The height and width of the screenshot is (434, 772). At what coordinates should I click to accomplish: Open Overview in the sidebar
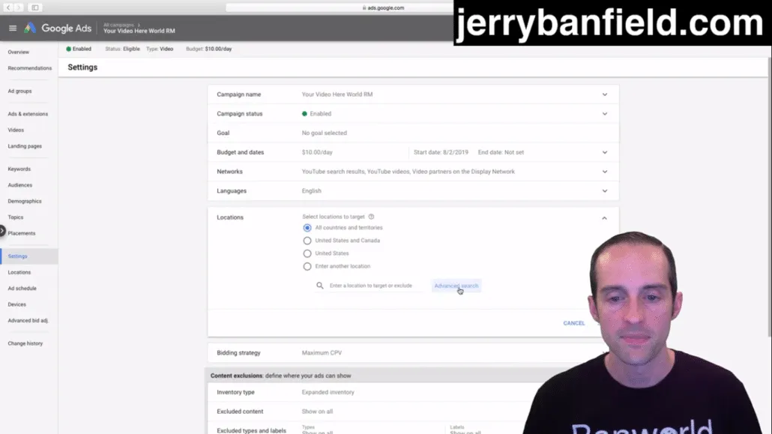coord(18,52)
